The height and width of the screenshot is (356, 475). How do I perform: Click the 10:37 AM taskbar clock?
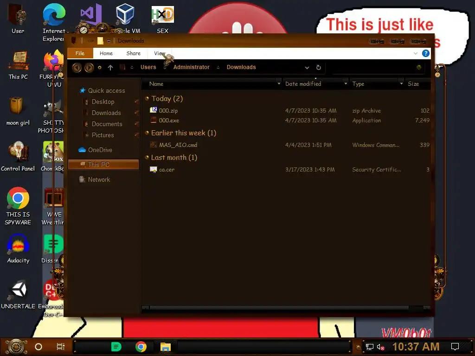pos(416,347)
